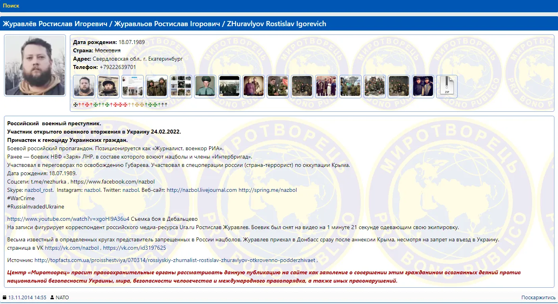This screenshot has width=558, height=304.
Task: Click the large profile photo at top left
Action: tap(35, 65)
